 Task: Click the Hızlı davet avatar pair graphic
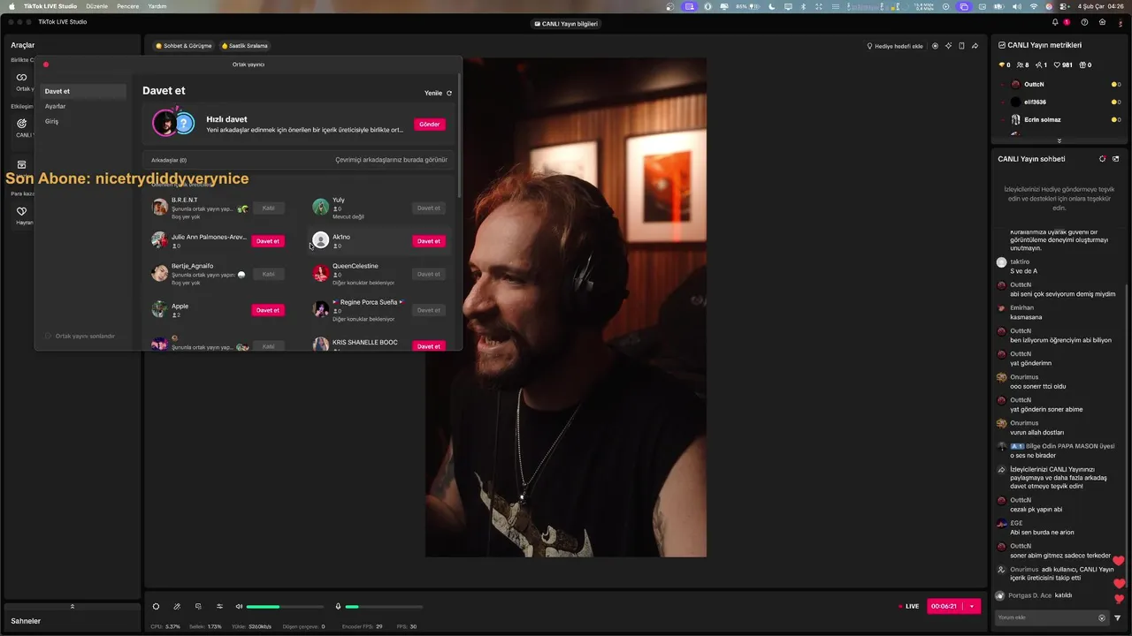[x=172, y=123]
